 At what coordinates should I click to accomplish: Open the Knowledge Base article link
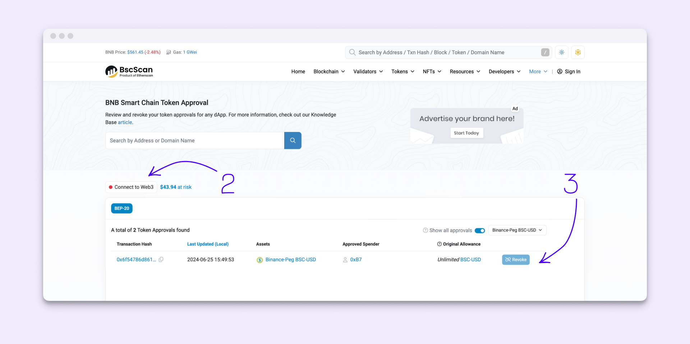tap(125, 122)
